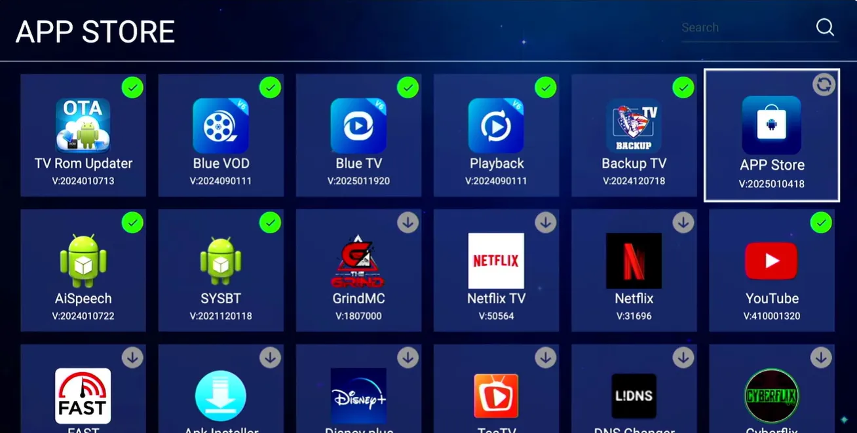Viewport: 857px width, 433px height.
Task: Click version text "V:2024010722"
Action: pos(83,316)
